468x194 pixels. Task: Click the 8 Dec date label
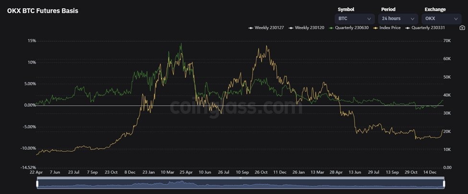click(x=130, y=172)
